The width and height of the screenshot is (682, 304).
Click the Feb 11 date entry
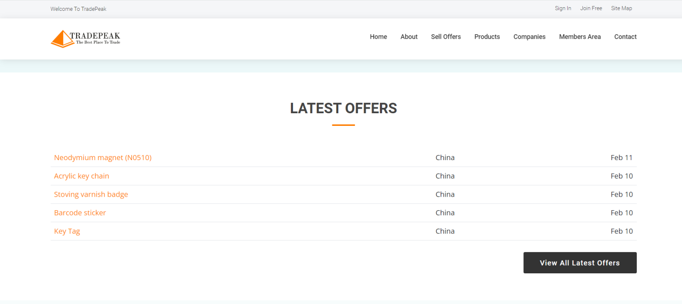(x=621, y=157)
